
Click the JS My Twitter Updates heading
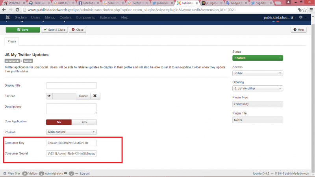[x=26, y=55]
